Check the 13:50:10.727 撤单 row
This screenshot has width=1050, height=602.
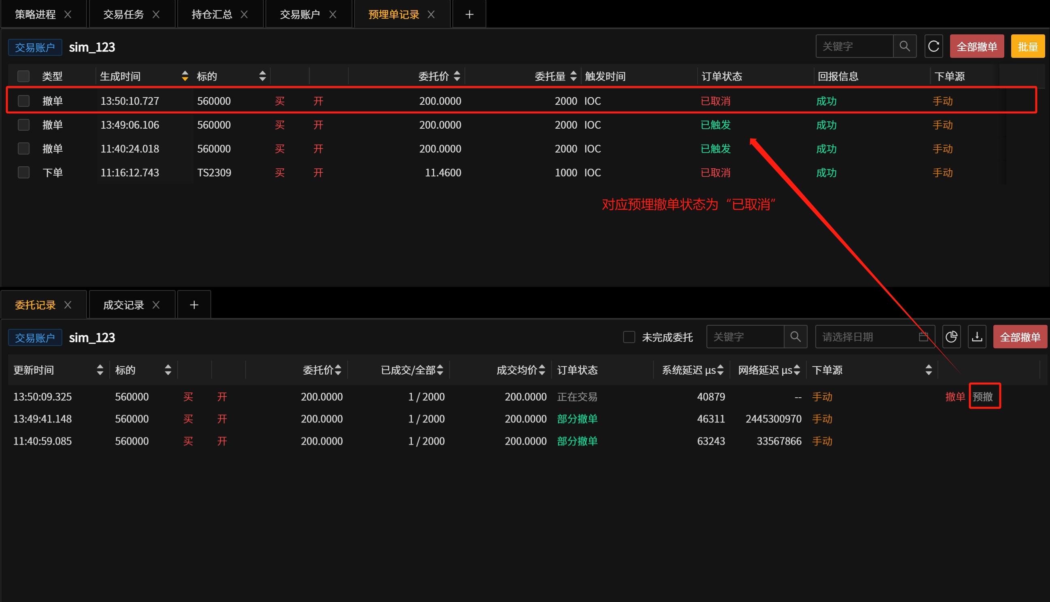[x=23, y=101]
